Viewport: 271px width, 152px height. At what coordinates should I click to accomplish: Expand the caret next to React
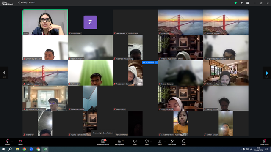(x=151, y=141)
